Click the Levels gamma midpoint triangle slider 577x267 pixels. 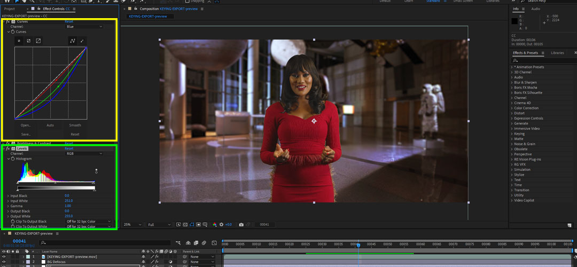(55, 183)
